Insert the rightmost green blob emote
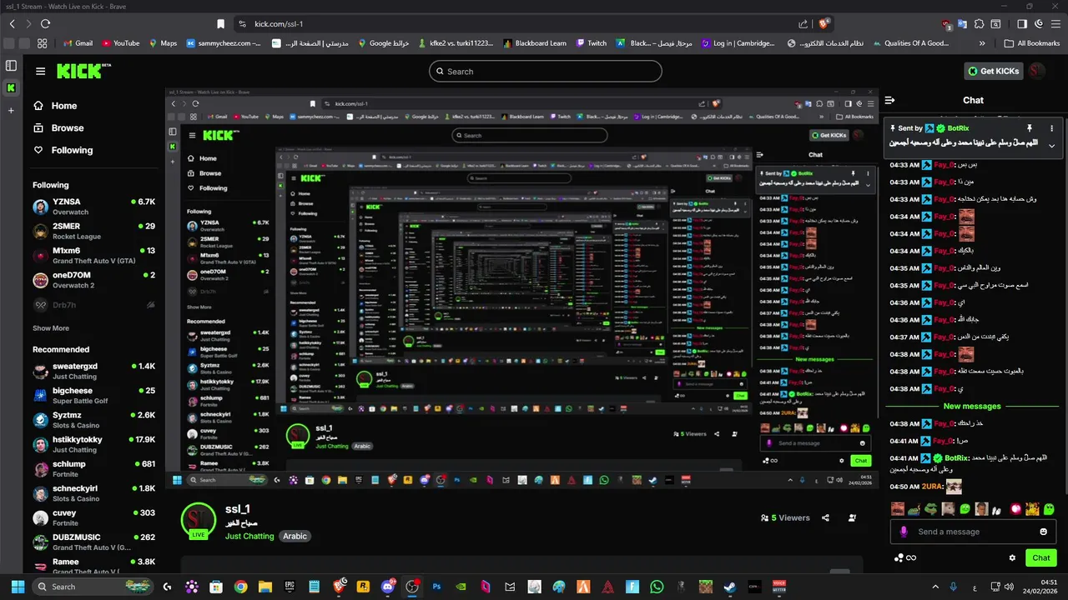The height and width of the screenshot is (600, 1068). 1050,508
